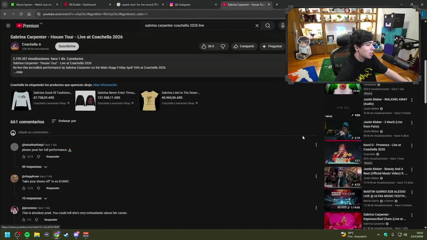Open Sabrina Live! in The Desert tee thumbnail
This screenshot has height=240, width=427.
tap(149, 101)
